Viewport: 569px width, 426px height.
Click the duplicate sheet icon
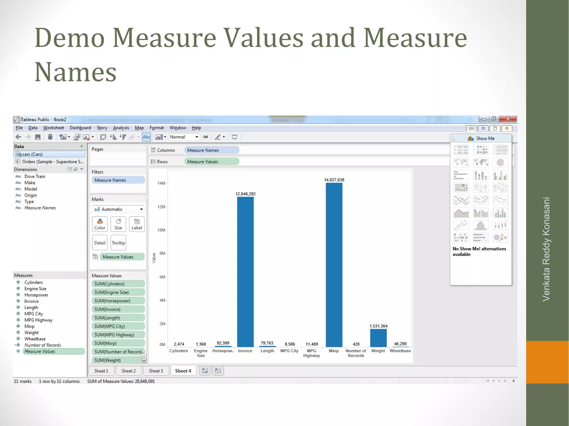click(77, 137)
